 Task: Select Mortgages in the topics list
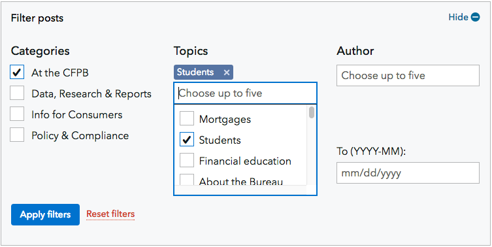coord(187,119)
